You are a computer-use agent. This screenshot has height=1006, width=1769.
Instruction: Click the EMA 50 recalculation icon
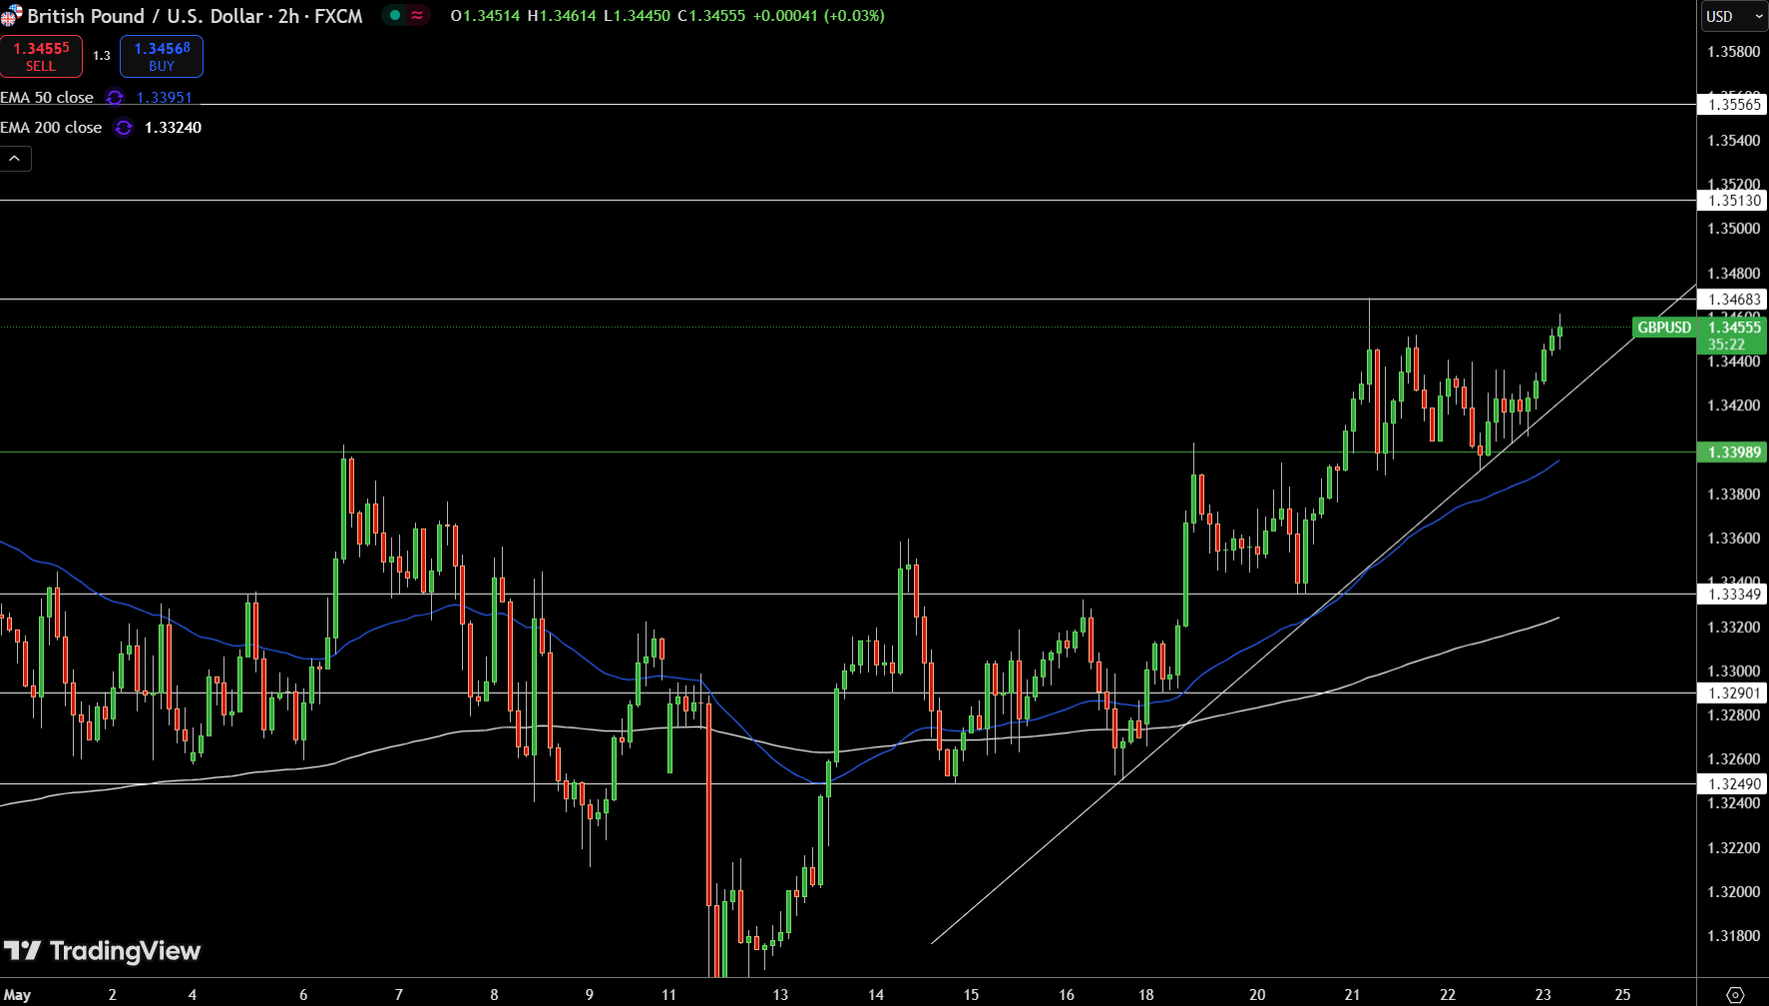click(x=115, y=98)
